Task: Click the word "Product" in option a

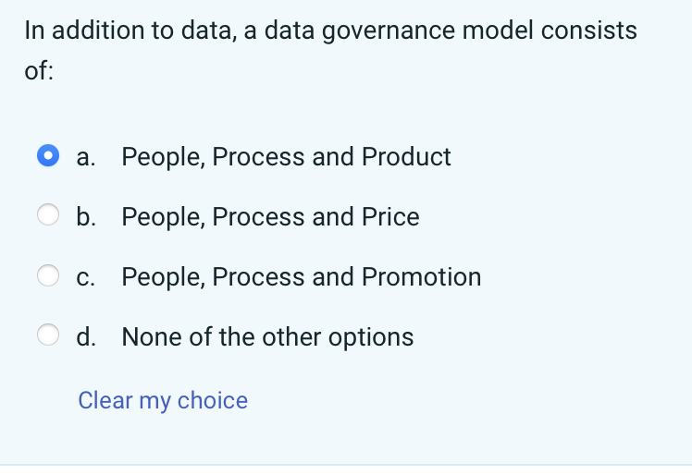Action: point(406,156)
